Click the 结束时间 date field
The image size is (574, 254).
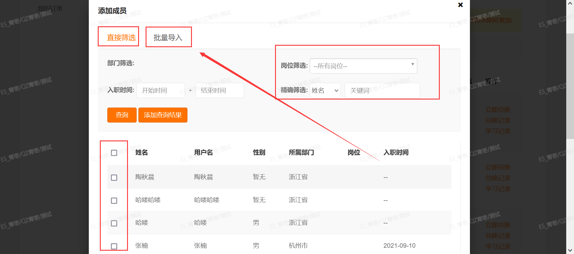pos(219,91)
